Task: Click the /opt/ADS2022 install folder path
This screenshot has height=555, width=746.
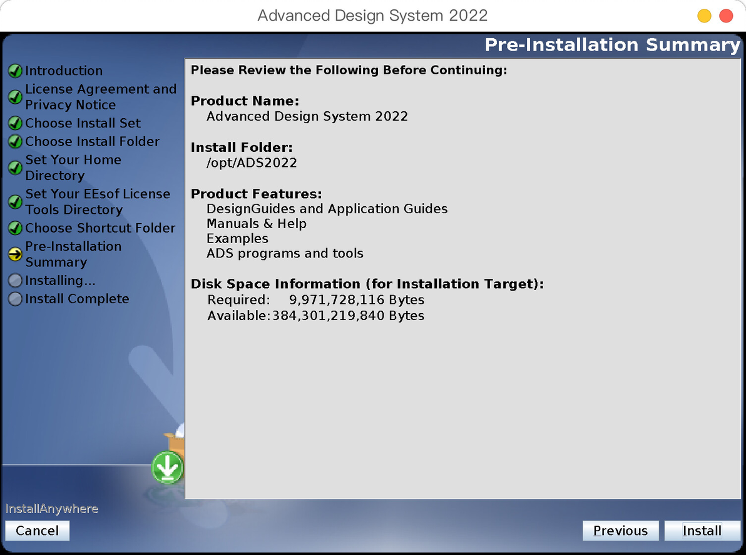Action: coord(252,163)
